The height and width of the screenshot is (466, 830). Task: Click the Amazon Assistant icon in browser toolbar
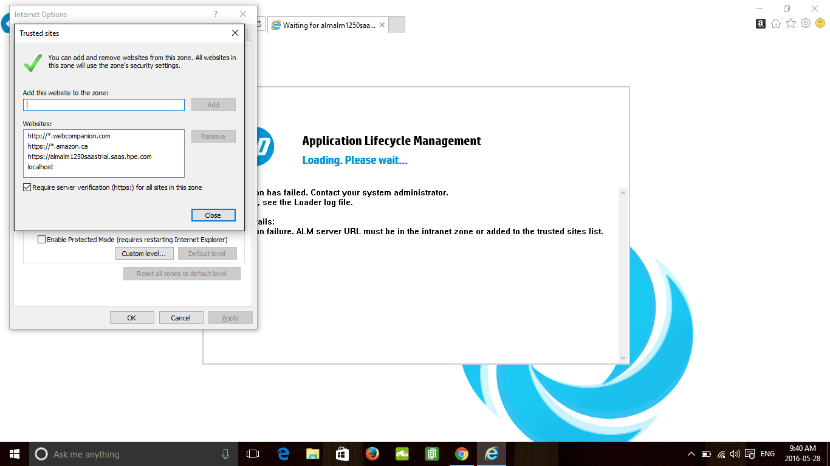[760, 23]
